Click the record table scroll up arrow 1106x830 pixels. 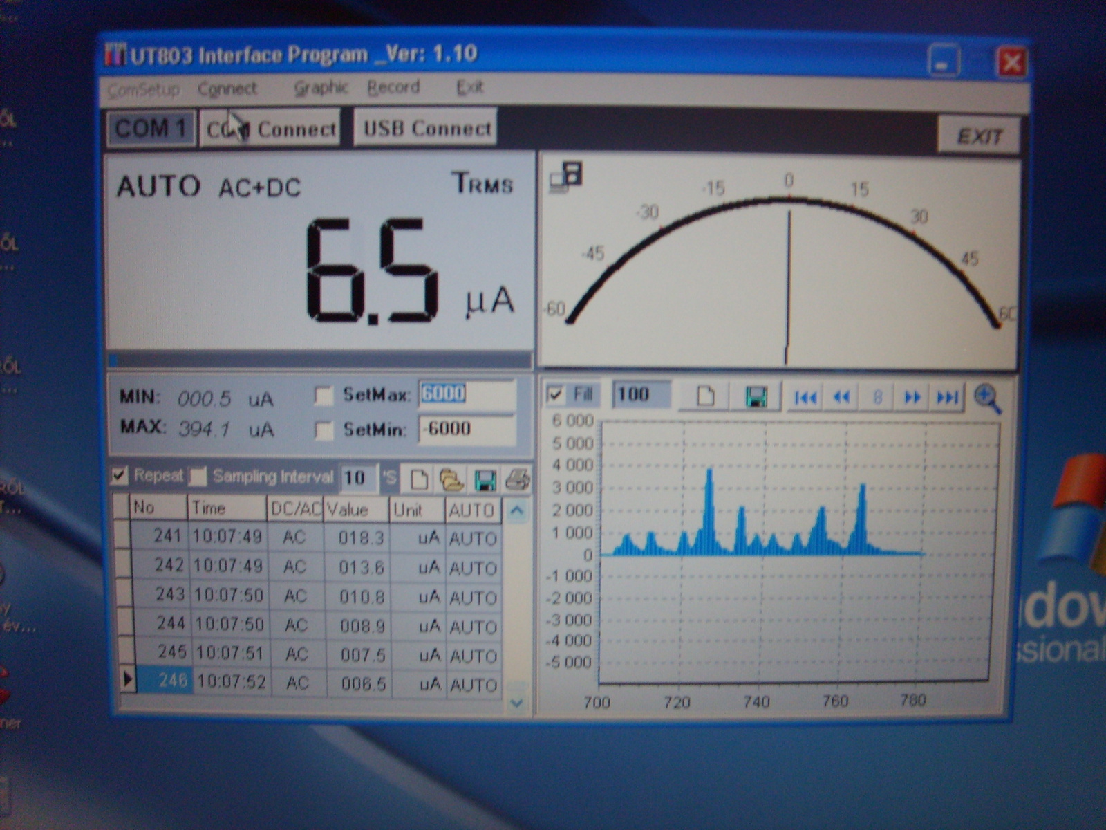516,511
